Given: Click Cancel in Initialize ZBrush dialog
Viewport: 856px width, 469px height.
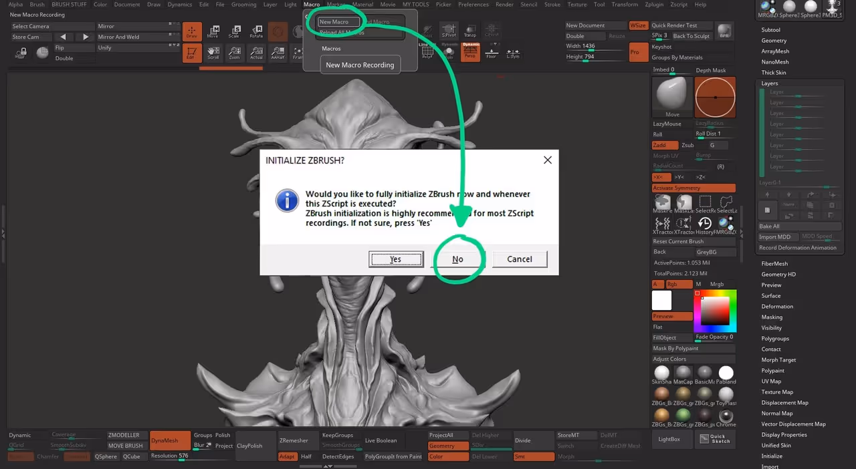Looking at the screenshot, I should [x=520, y=259].
